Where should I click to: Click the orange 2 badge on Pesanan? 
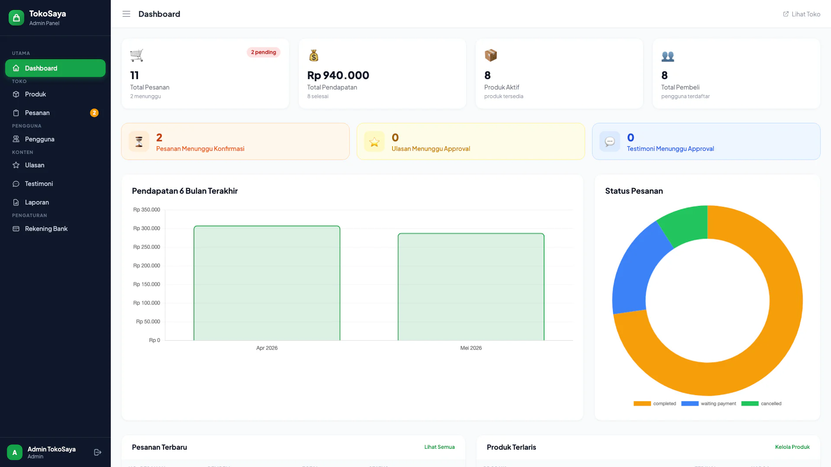[x=94, y=113]
